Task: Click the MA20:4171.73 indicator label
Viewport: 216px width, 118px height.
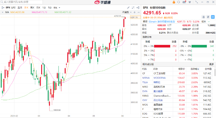Action: (39, 12)
